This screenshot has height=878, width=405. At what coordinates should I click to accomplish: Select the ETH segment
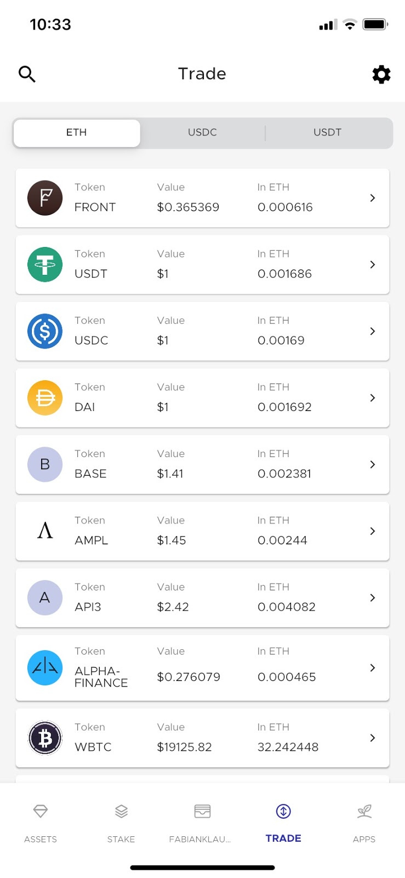(77, 133)
